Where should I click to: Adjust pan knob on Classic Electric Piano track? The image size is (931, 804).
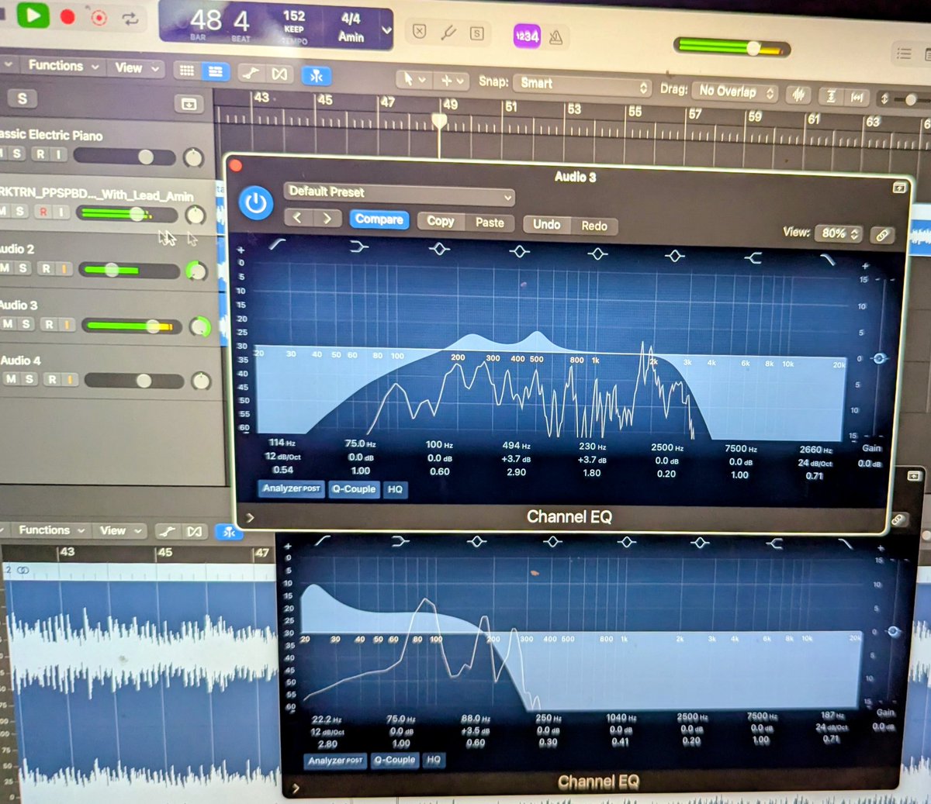[193, 157]
